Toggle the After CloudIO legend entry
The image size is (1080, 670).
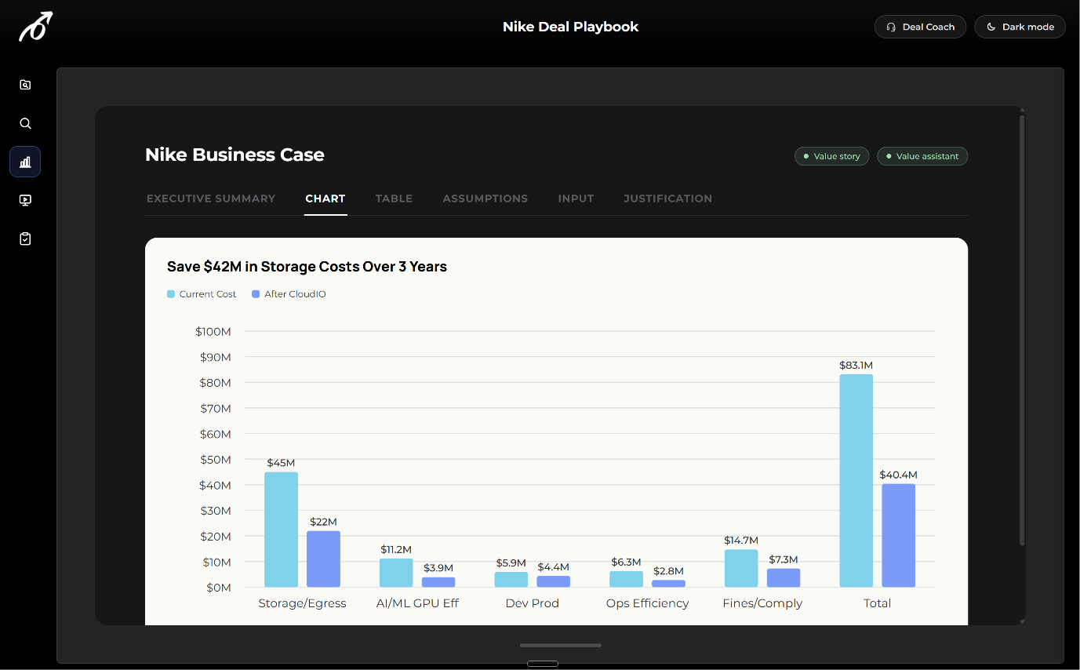pyautogui.click(x=289, y=294)
